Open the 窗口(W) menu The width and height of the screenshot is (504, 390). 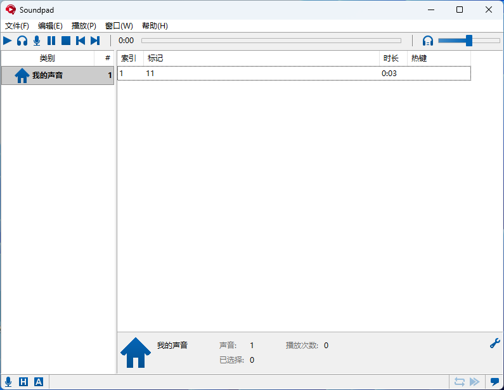point(119,26)
